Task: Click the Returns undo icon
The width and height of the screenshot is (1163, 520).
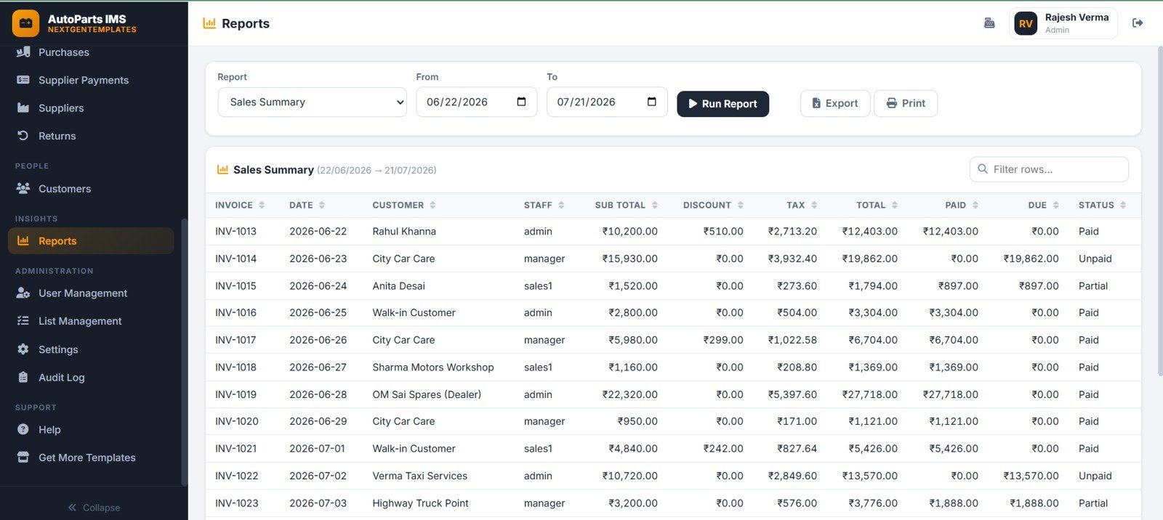Action: coord(23,136)
